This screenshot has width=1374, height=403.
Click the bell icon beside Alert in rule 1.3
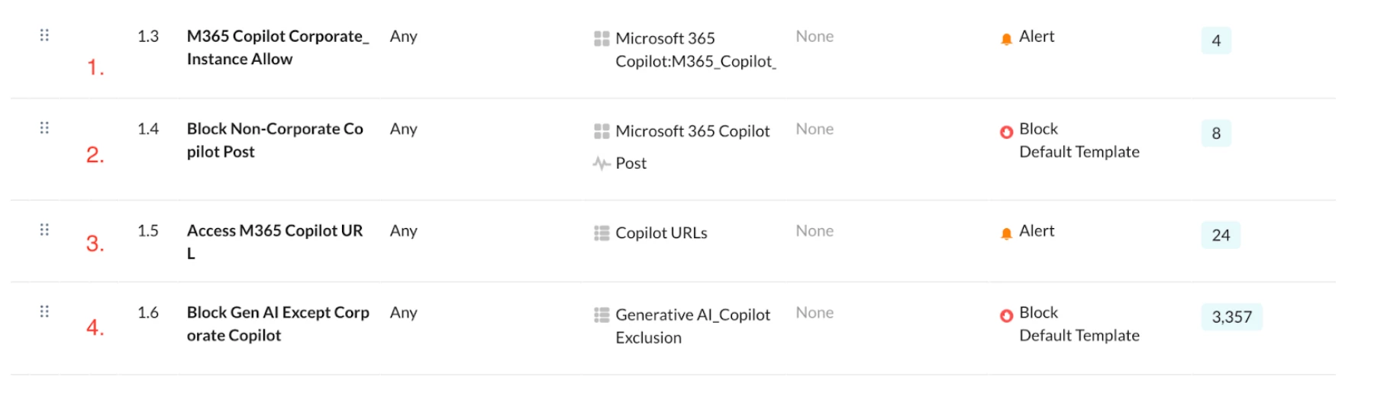click(x=1006, y=39)
